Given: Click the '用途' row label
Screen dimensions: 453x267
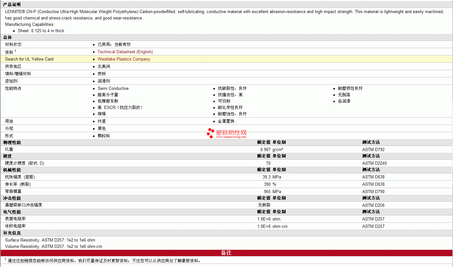Looking at the screenshot, I should point(9,121).
